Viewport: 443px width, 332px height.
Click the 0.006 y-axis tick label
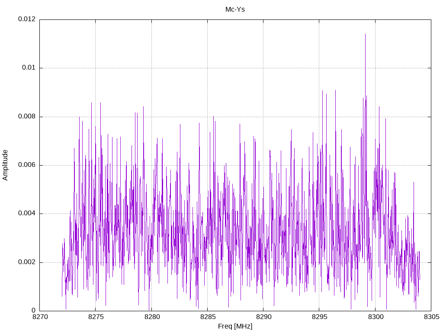point(27,165)
